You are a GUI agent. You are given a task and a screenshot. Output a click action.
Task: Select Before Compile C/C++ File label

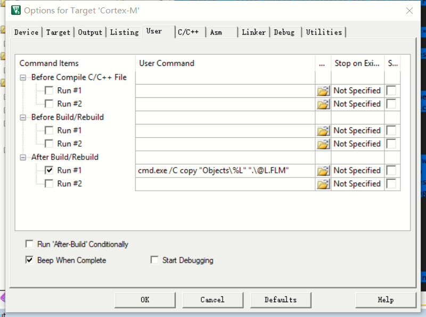79,77
